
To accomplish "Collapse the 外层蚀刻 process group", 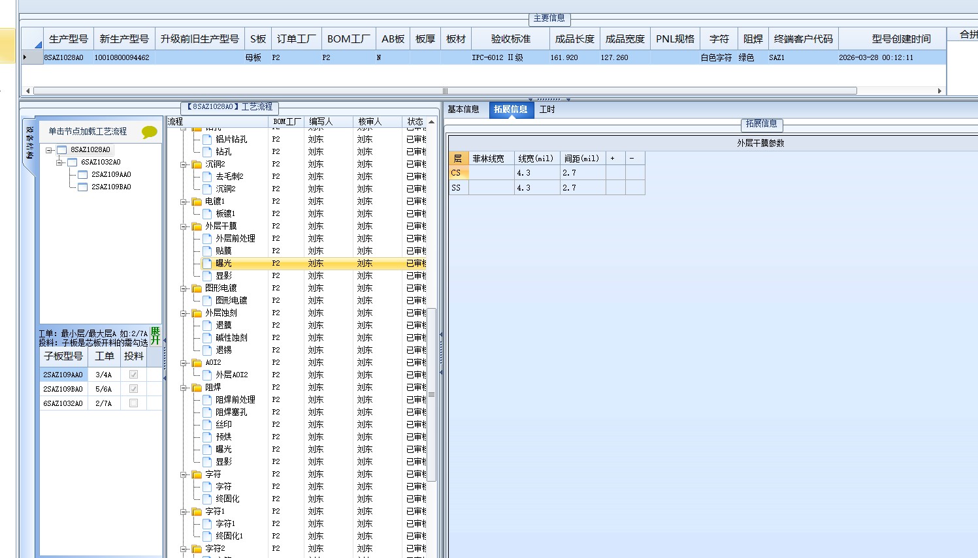I will tap(184, 313).
